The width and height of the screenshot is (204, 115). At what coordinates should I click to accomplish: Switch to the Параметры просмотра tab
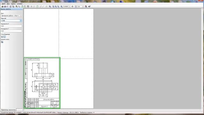[x=8, y=110]
